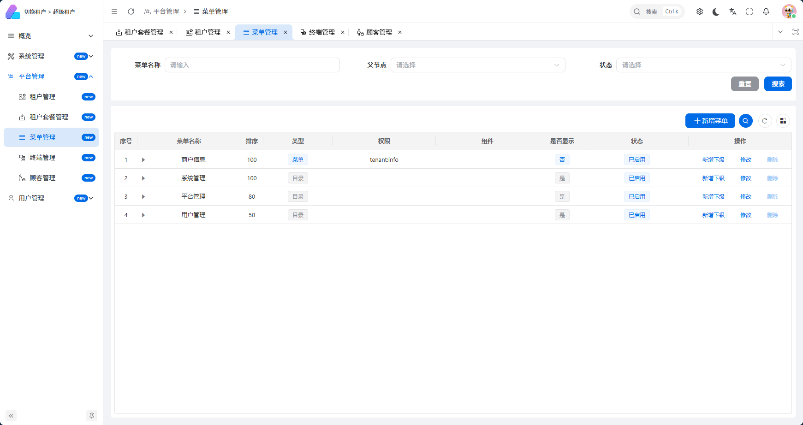Click the 重置 button
803x425 pixels.
pos(745,84)
